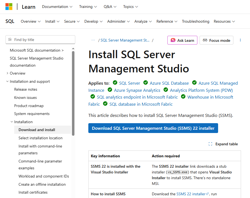This screenshot has height=198, width=250.
Task: Expand the Overview tree node in the sidebar
Action: coord(7,73)
